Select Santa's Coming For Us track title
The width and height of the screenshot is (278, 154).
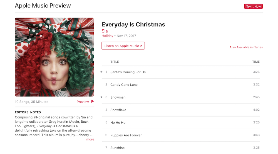[x=128, y=72]
